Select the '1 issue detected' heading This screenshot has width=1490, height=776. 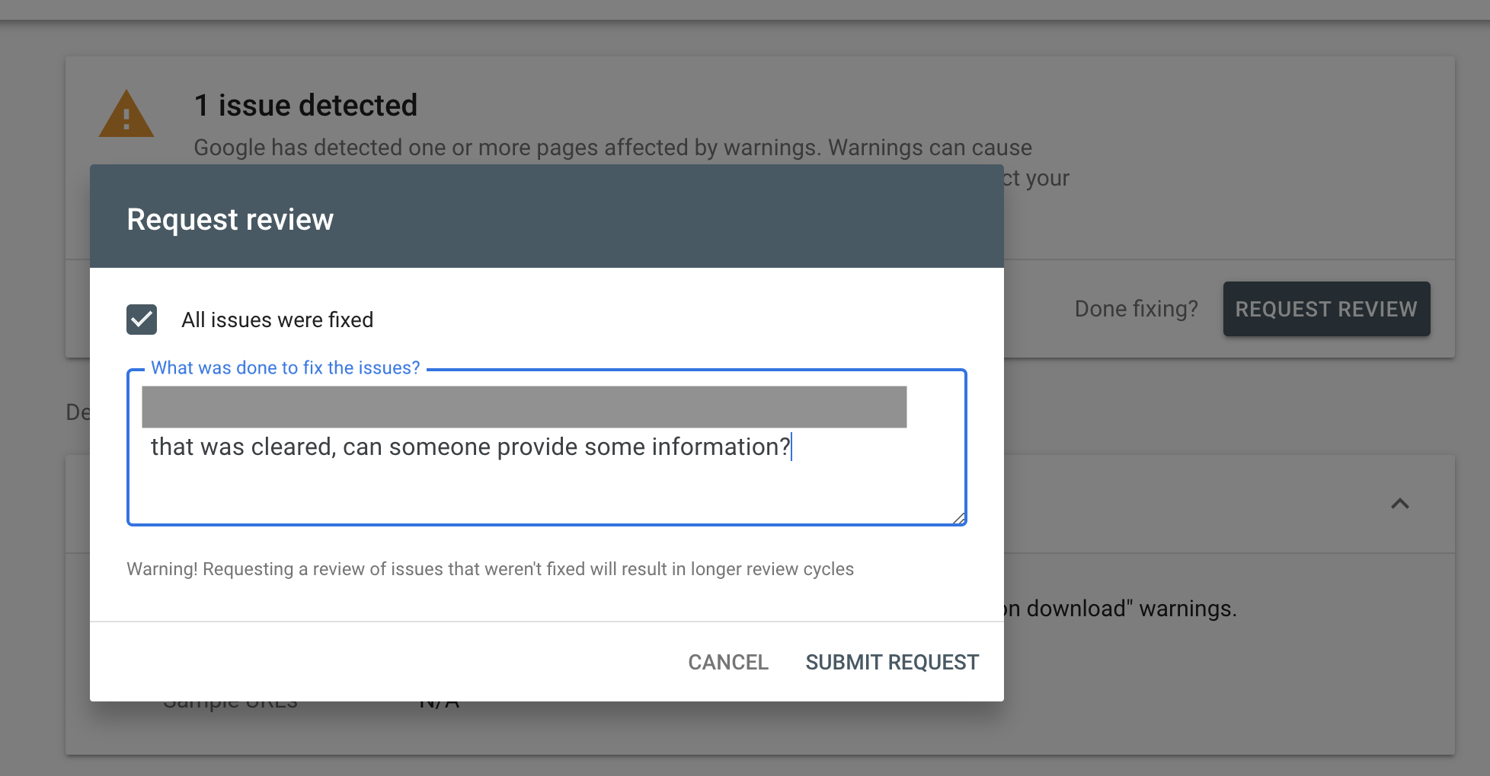click(x=305, y=106)
